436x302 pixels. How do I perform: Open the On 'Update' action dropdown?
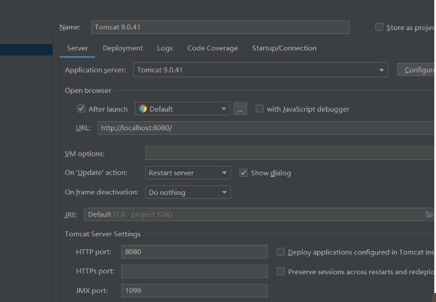tap(188, 173)
